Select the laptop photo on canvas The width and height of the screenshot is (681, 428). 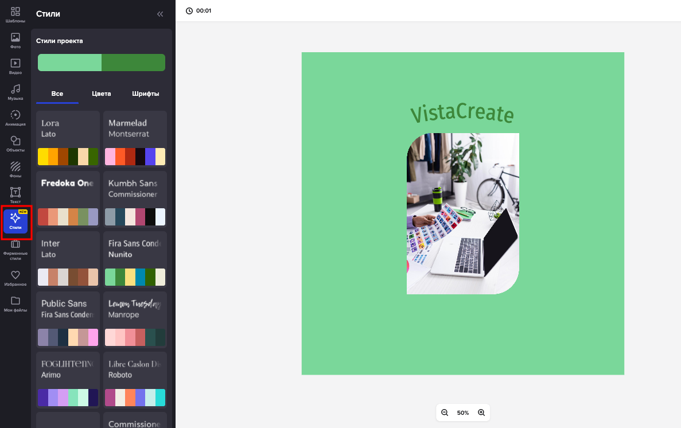coord(463,213)
